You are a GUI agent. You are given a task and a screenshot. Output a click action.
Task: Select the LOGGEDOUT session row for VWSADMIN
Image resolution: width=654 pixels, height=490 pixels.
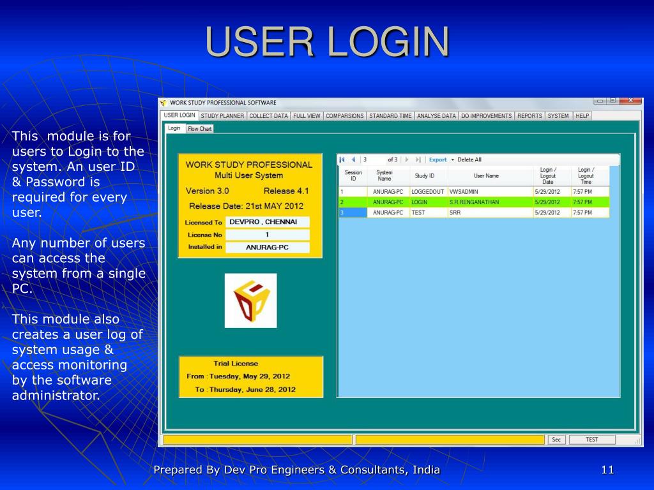447,191
